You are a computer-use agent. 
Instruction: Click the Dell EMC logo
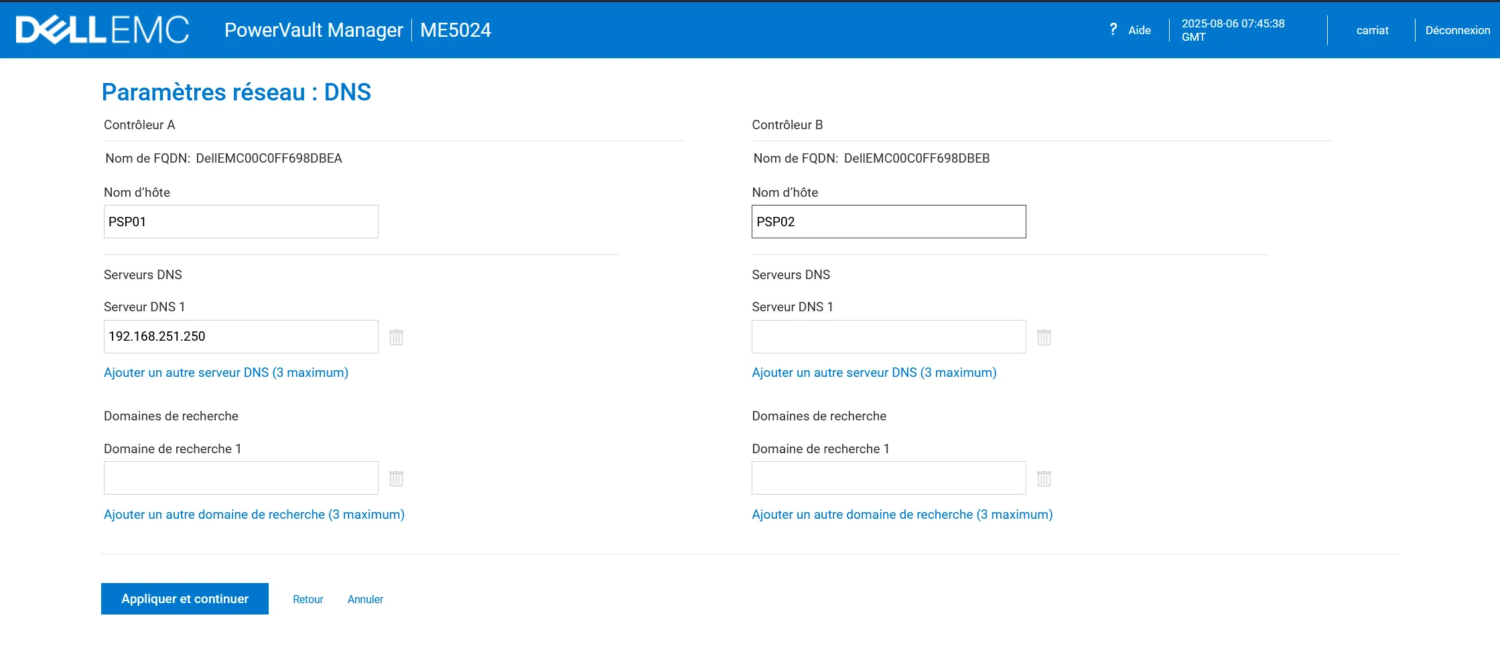(103, 30)
